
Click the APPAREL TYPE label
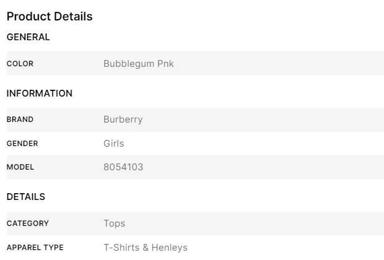tap(35, 248)
